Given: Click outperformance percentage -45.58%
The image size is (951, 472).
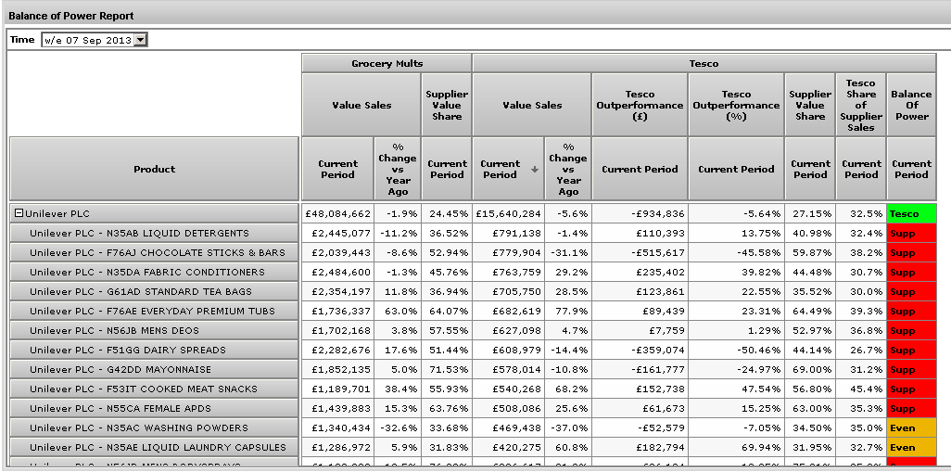Looking at the screenshot, I should tap(736, 252).
